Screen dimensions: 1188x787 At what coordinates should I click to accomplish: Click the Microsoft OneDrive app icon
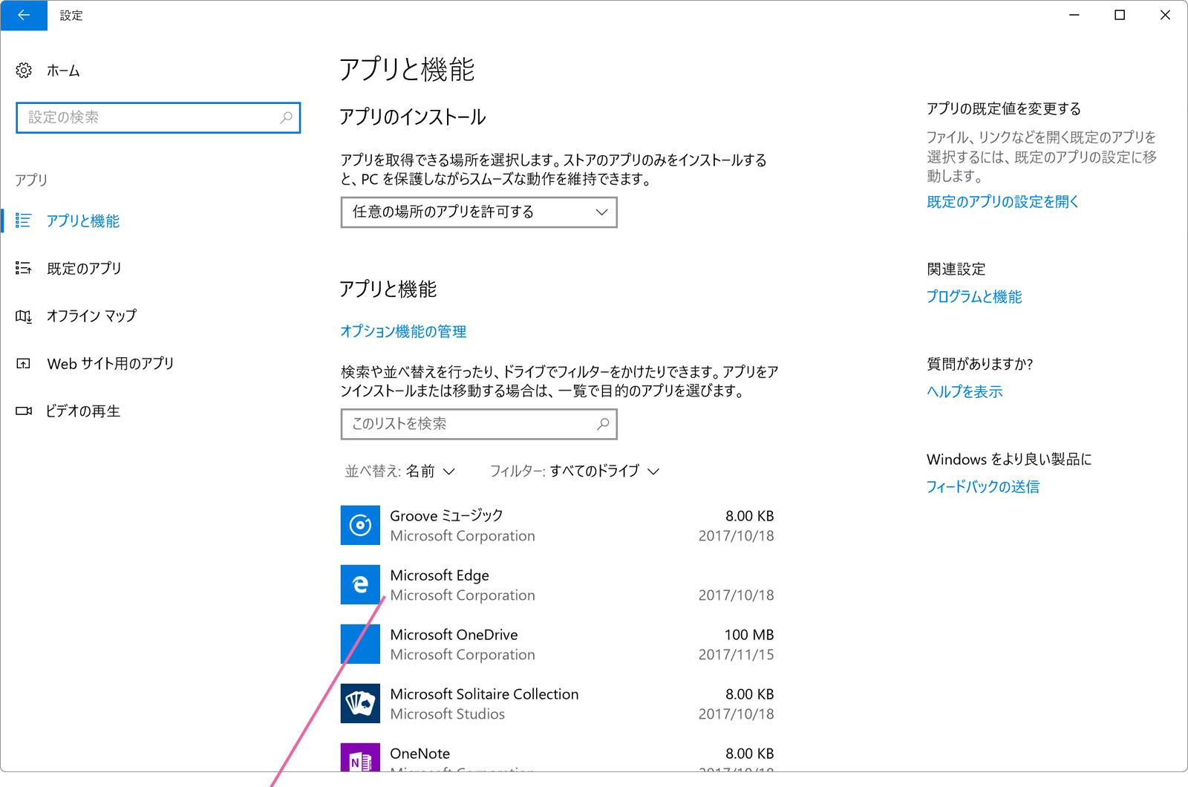(x=360, y=644)
